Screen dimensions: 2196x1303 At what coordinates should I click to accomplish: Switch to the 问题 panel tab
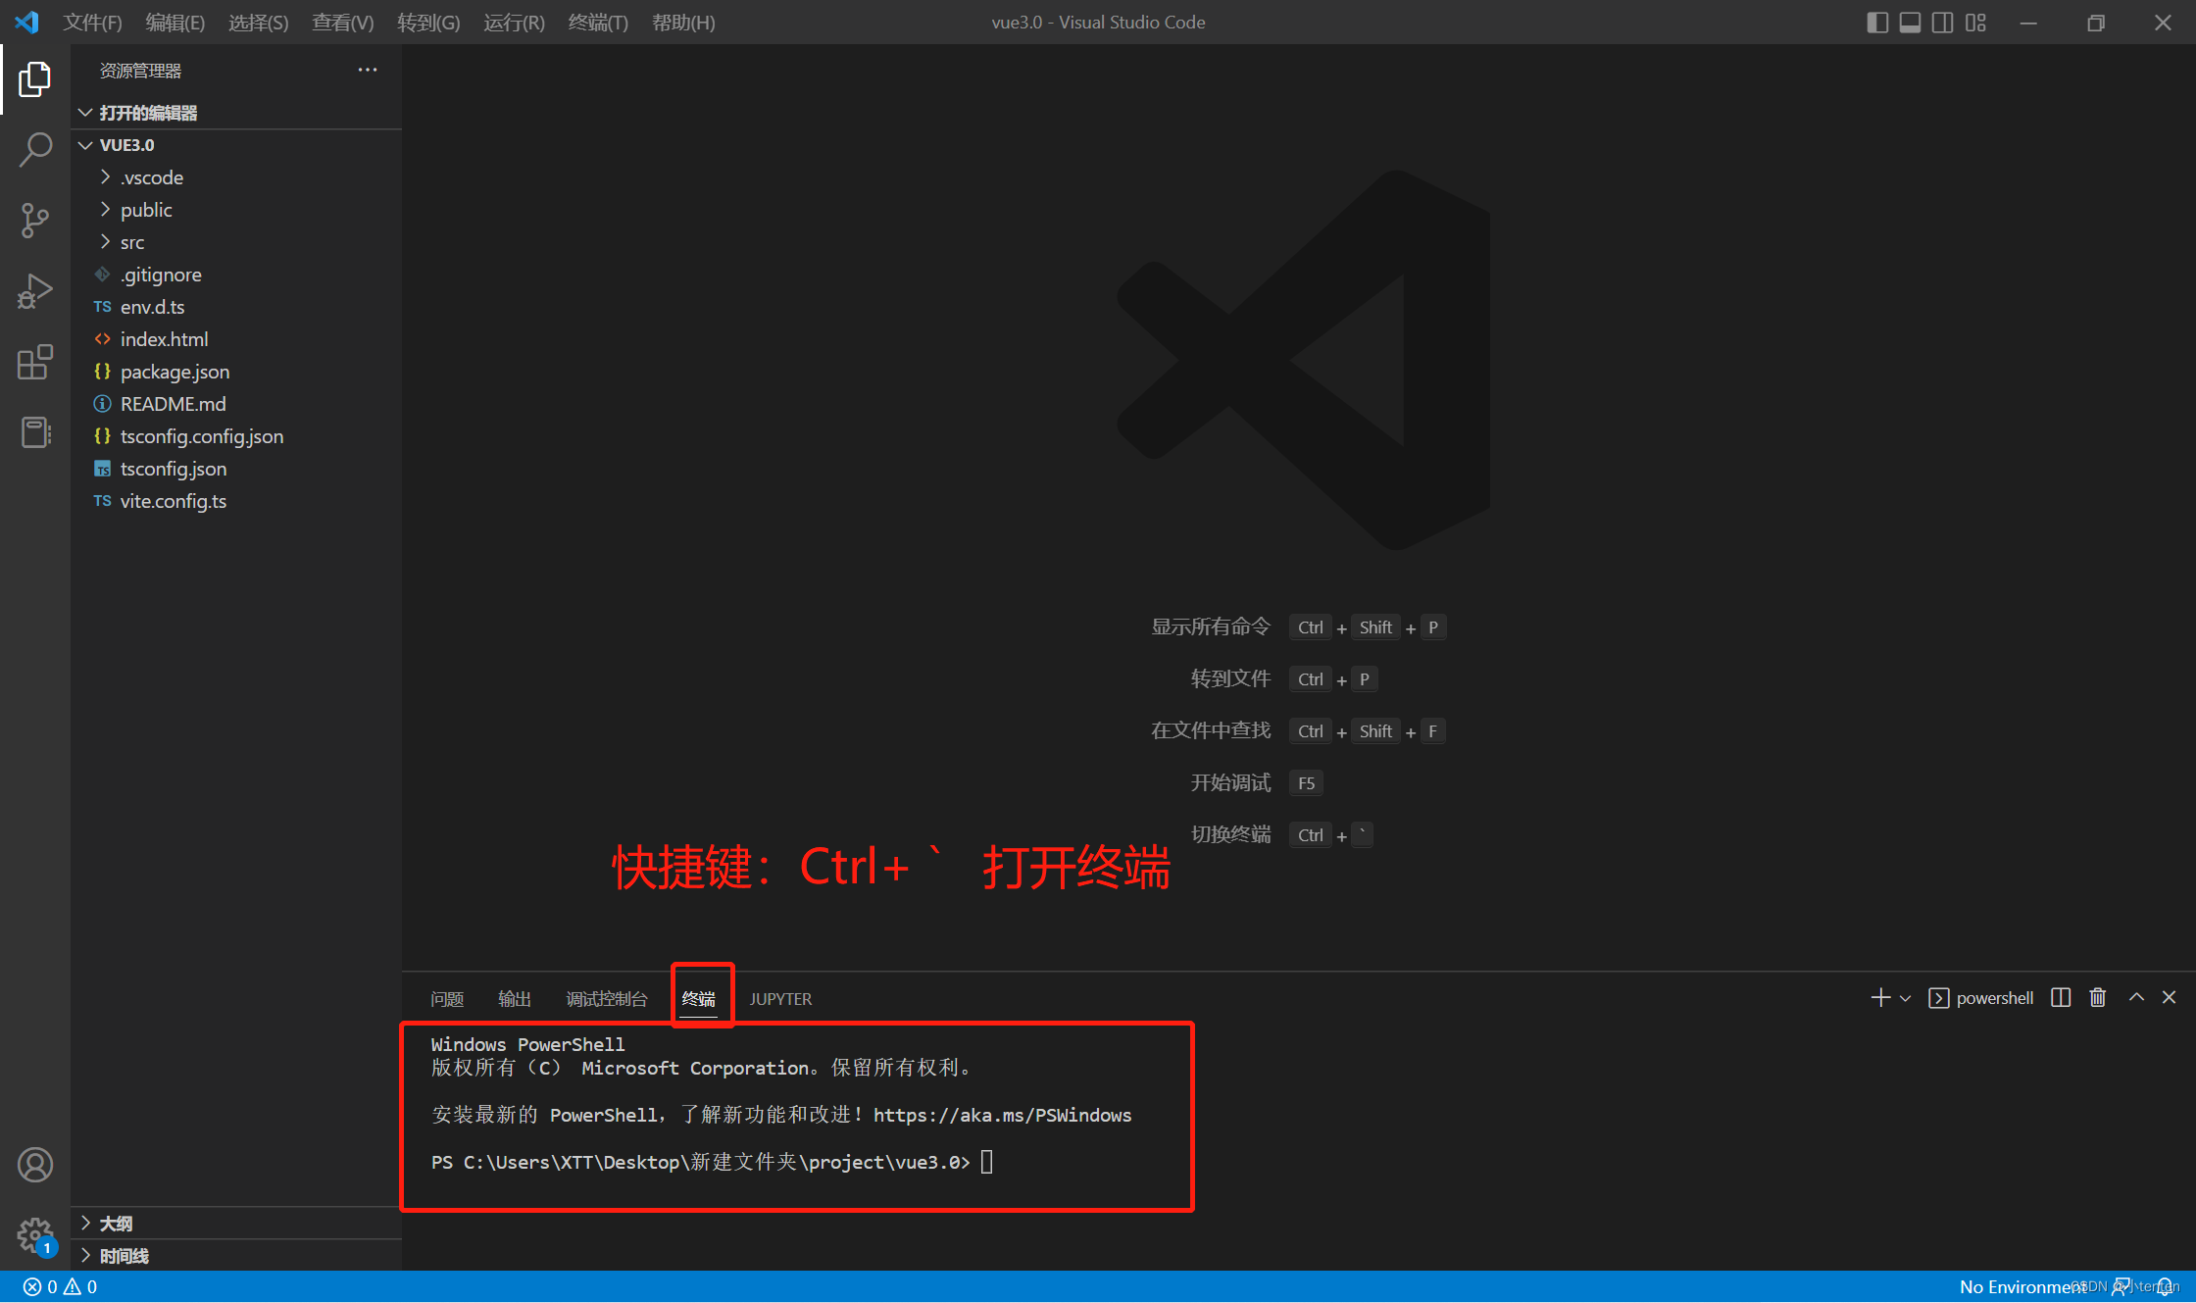pos(447,999)
